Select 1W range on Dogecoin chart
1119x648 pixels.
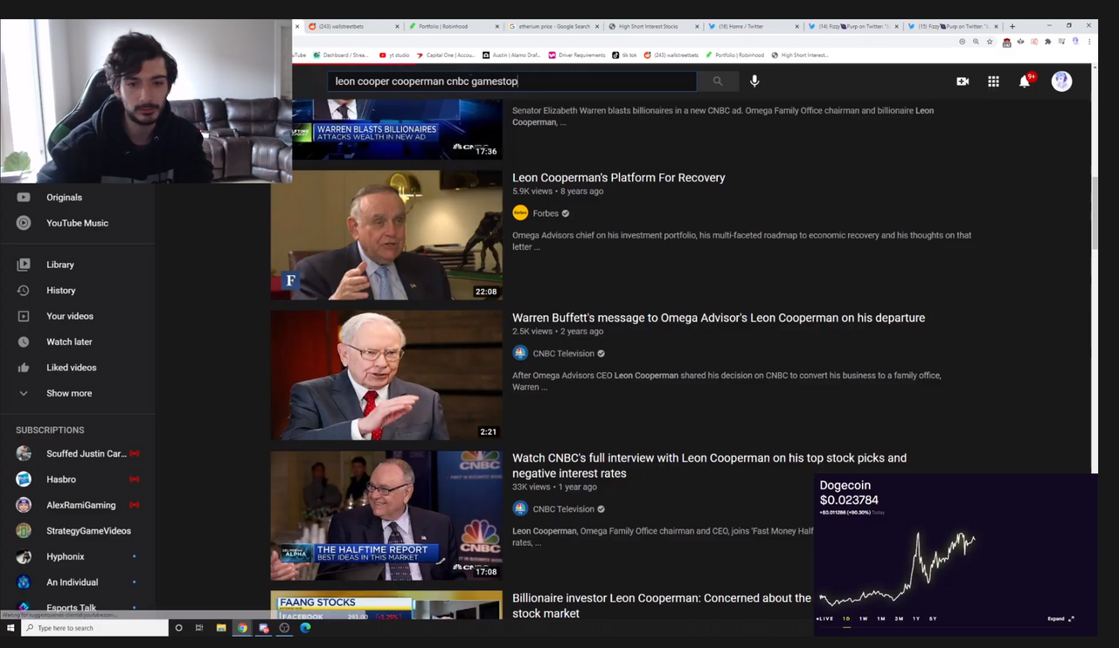pos(864,618)
